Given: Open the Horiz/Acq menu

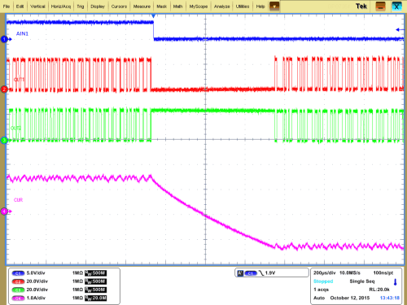Looking at the screenshot, I should click(61, 7).
